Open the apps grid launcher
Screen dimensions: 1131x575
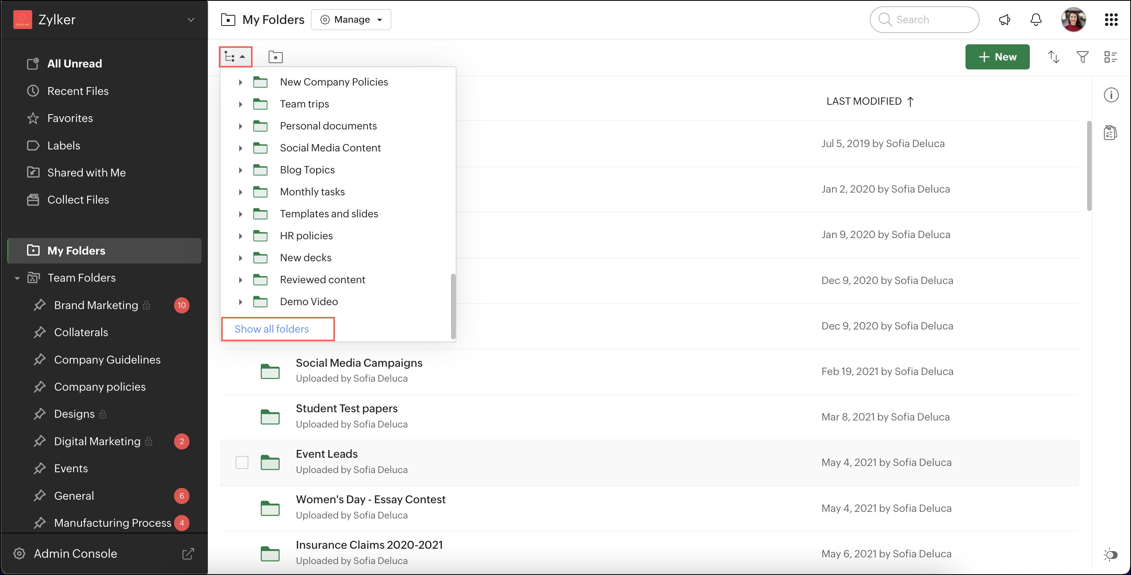tap(1111, 20)
